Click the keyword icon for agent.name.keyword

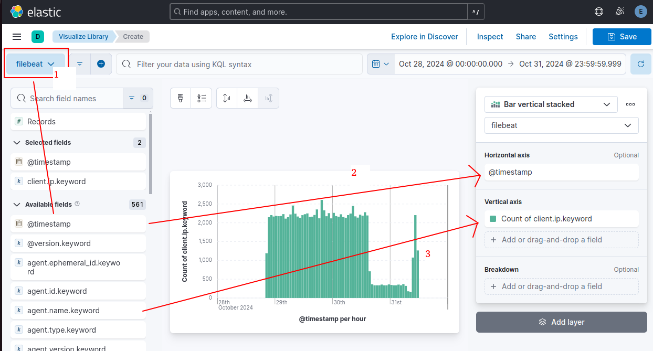point(19,311)
